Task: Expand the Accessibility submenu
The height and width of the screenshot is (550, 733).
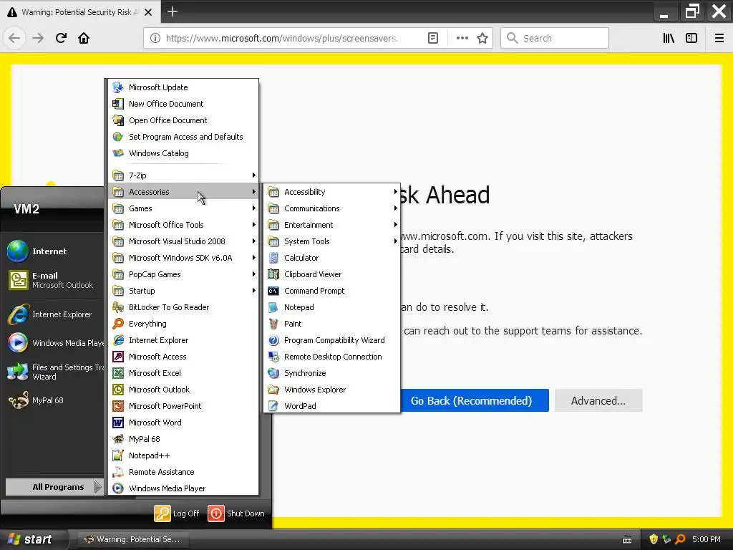Action: pyautogui.click(x=331, y=192)
